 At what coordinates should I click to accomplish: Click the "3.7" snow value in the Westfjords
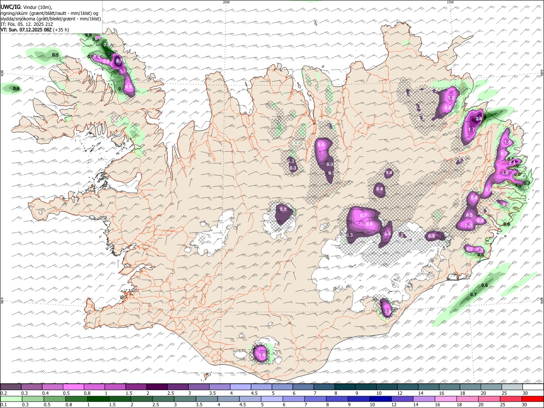point(119,61)
